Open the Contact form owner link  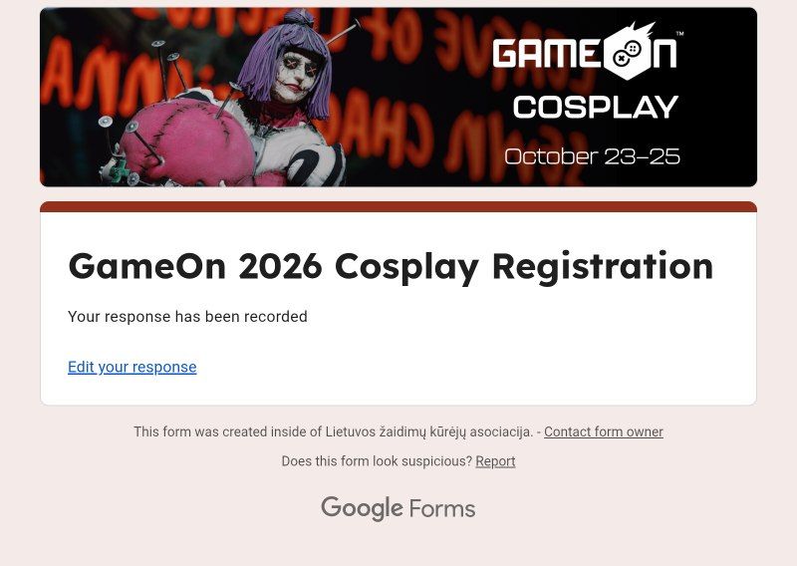[x=604, y=431]
